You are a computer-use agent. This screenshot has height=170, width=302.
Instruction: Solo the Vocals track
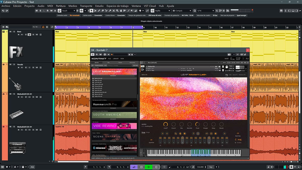pos(14,64)
